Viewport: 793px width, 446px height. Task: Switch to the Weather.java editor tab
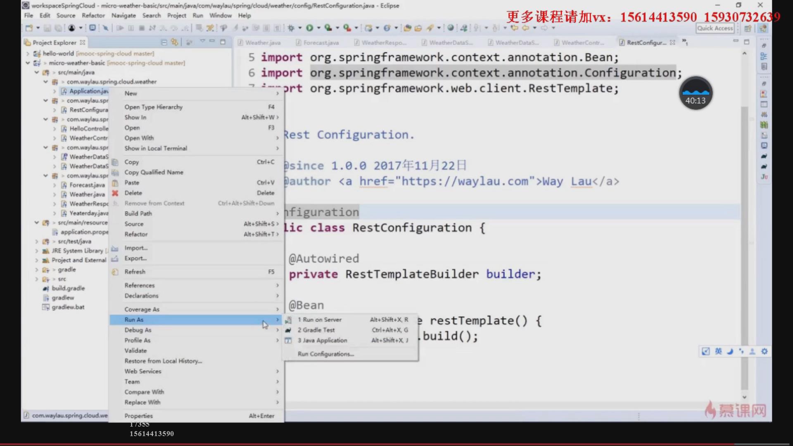[x=263, y=43]
